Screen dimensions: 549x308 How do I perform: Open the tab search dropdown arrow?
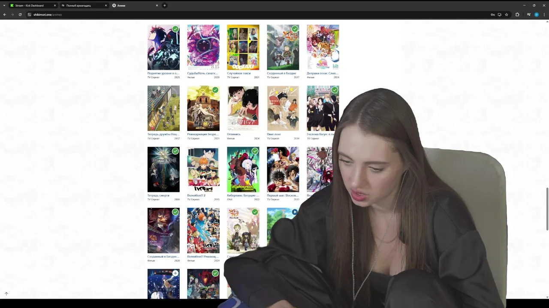4,6
